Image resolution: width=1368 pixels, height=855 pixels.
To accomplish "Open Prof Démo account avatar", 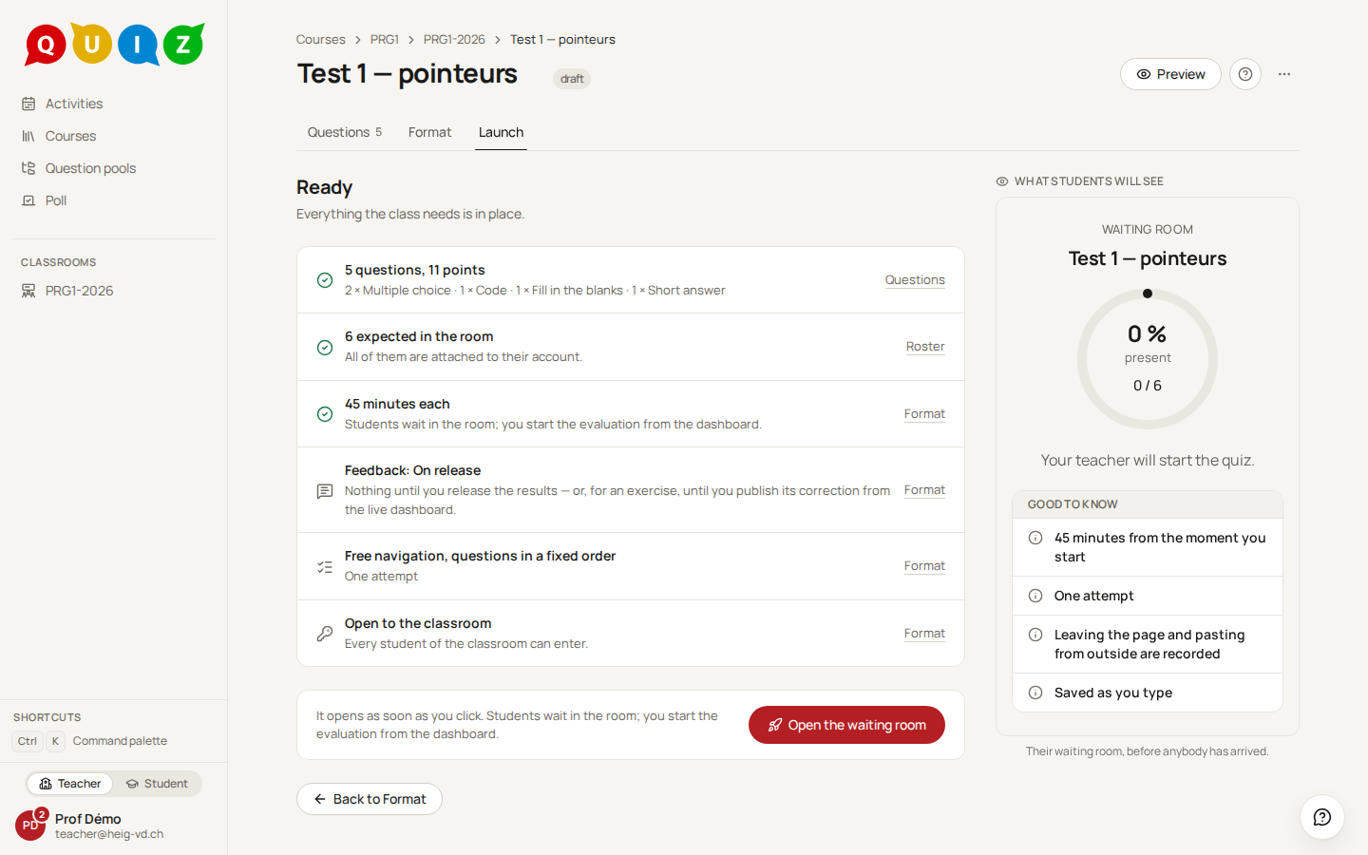I will click(x=30, y=826).
